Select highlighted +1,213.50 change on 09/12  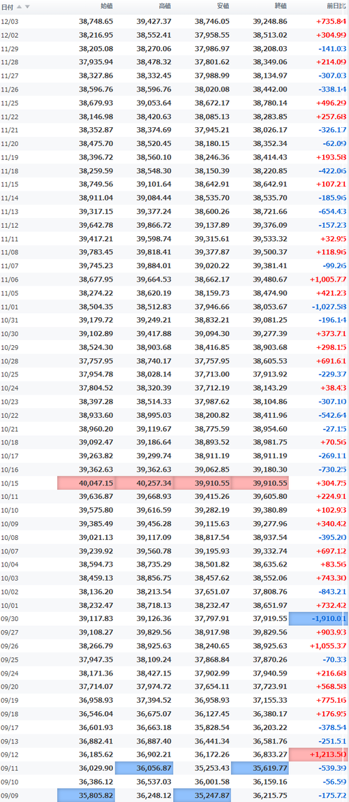[319, 754]
